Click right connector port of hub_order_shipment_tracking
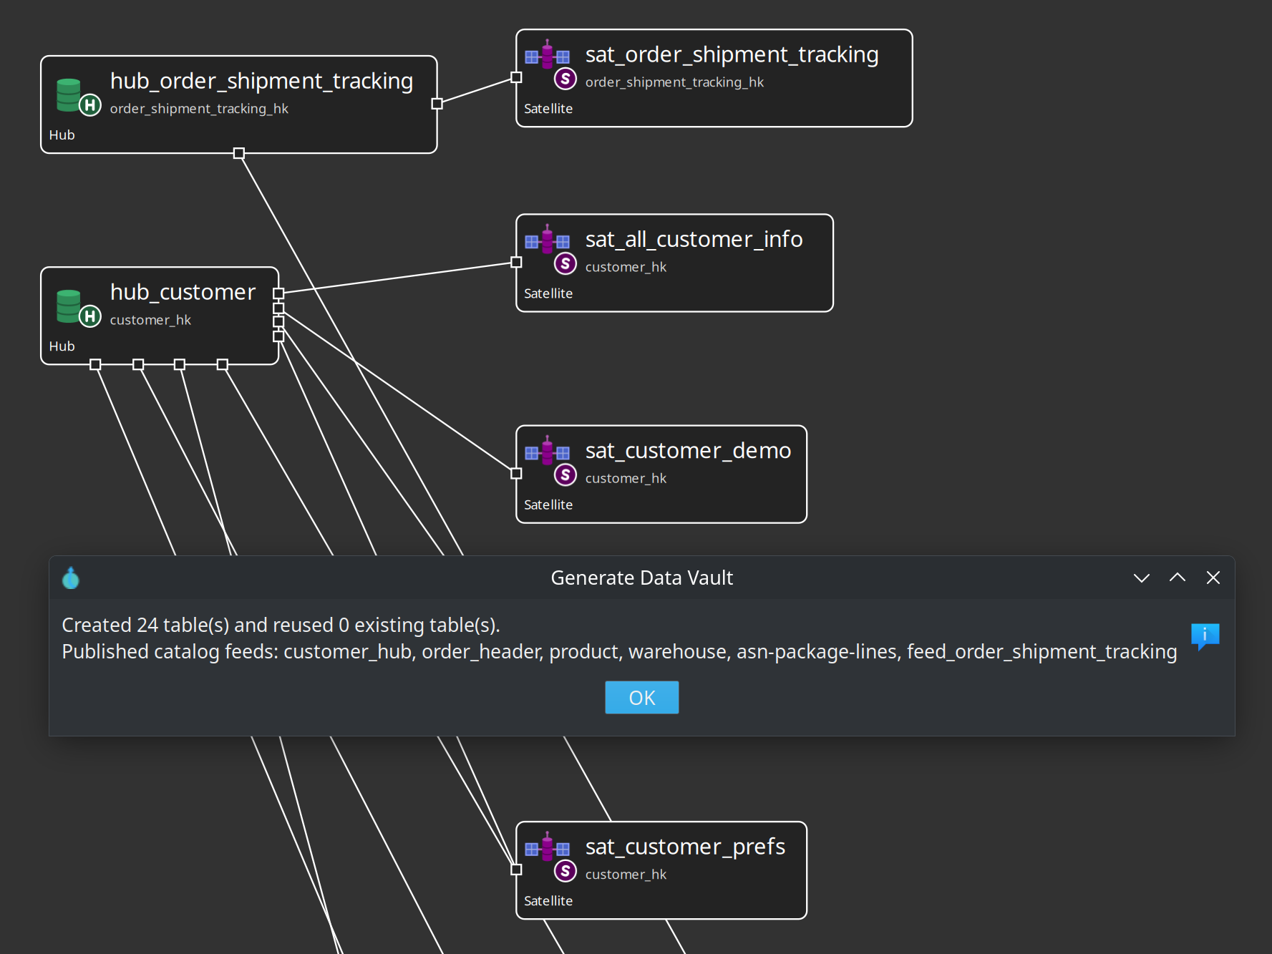The width and height of the screenshot is (1272, 954). (437, 104)
